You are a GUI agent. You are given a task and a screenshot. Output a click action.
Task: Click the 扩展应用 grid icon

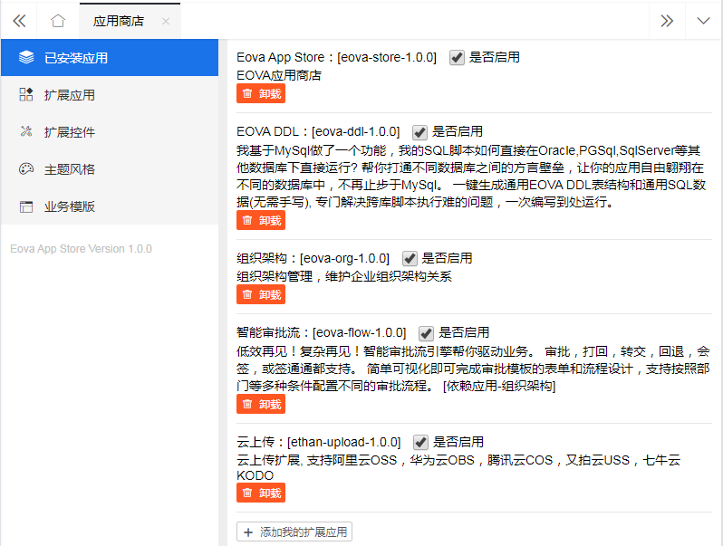point(26,95)
